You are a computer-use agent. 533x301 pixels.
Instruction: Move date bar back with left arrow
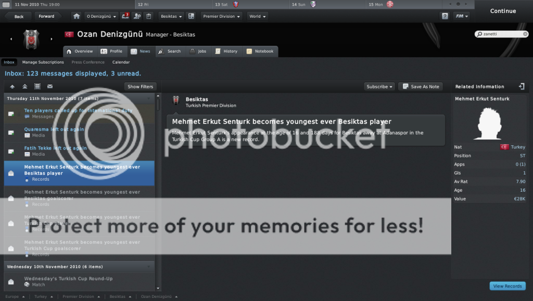tap(450, 4)
